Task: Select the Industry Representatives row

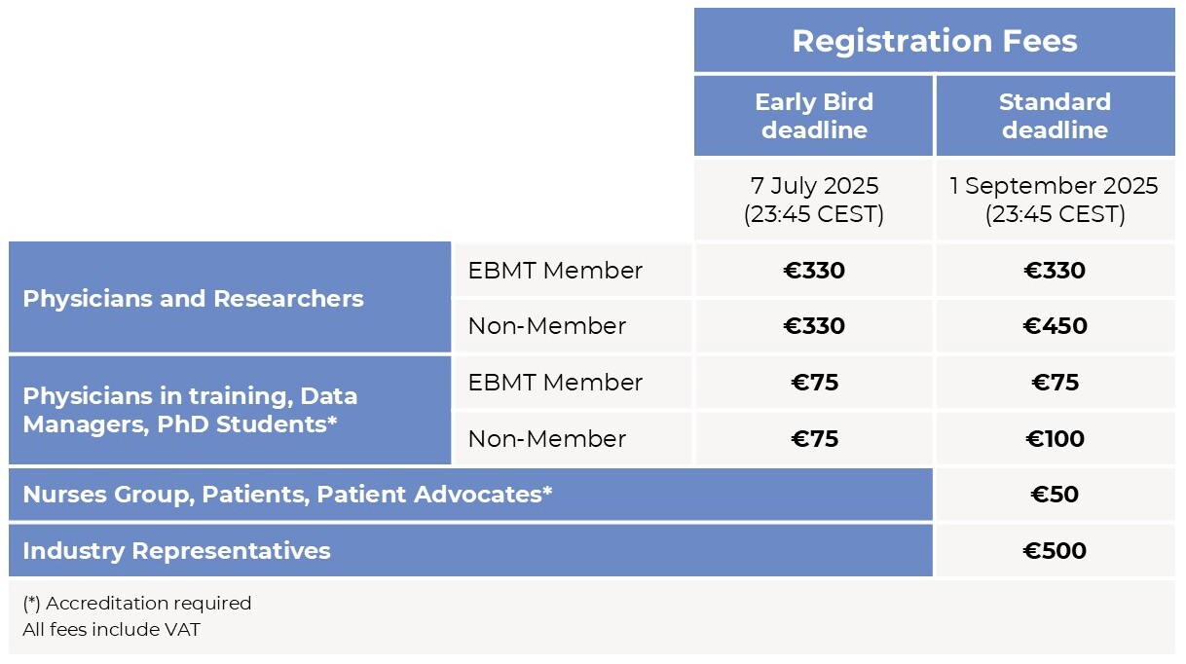Action: [x=470, y=551]
